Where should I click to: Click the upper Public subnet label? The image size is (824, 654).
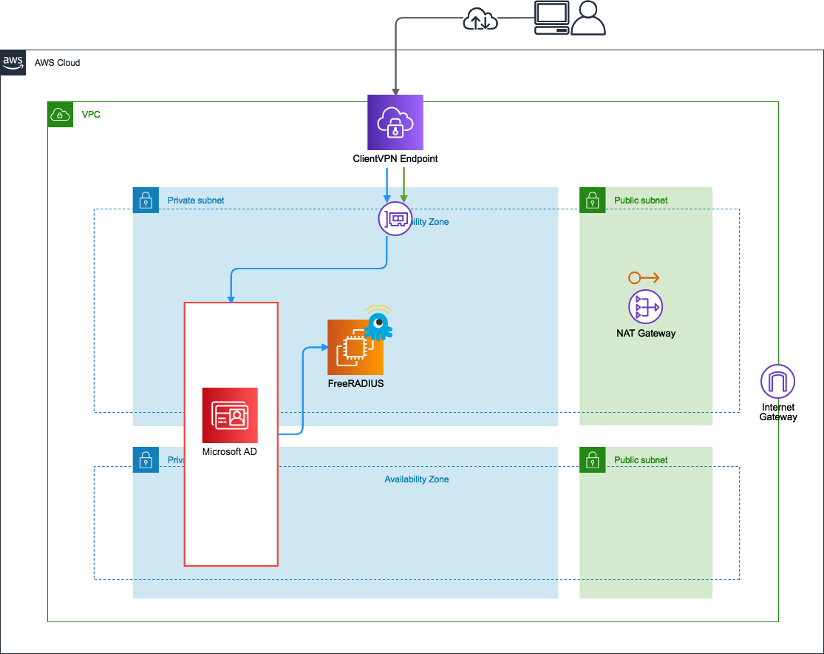641,200
